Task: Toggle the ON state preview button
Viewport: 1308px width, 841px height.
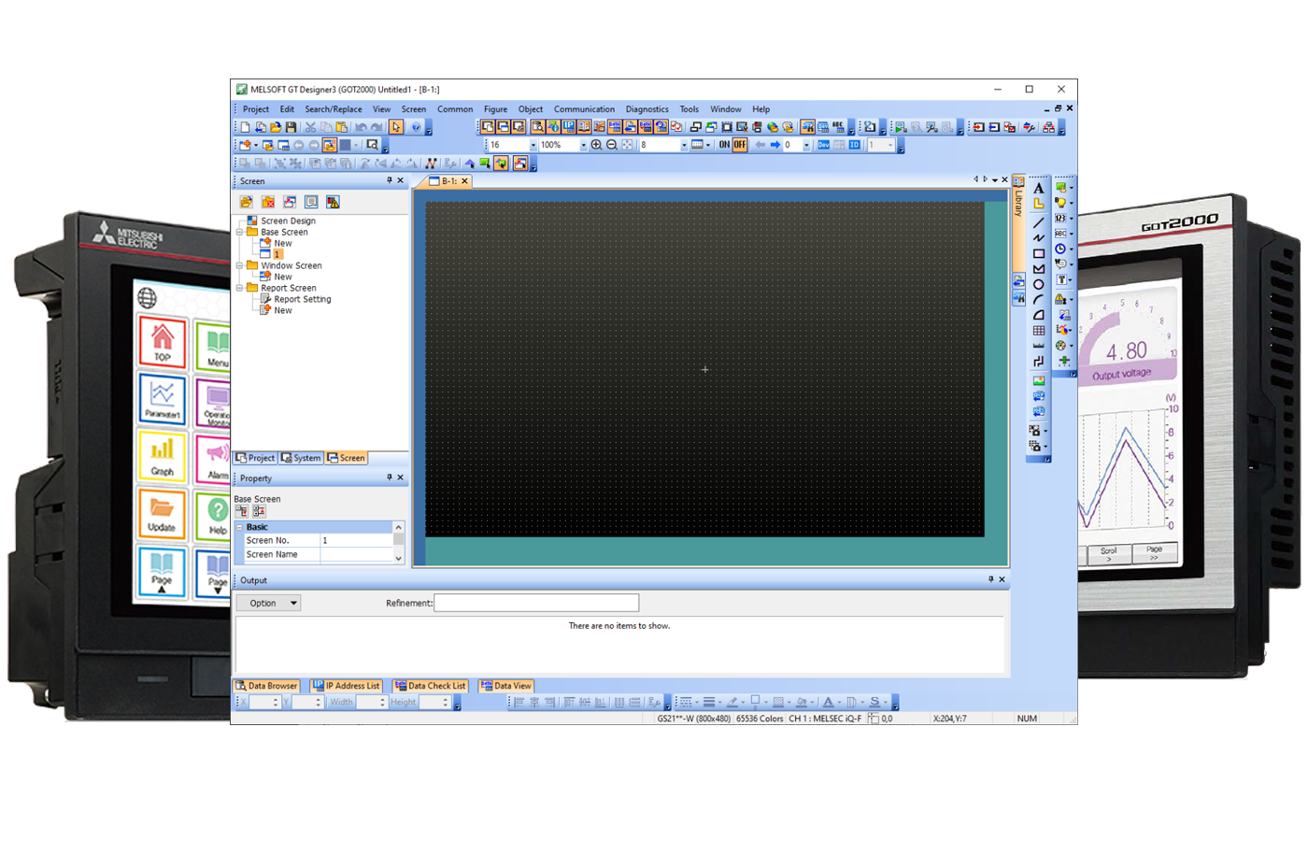Action: [724, 146]
